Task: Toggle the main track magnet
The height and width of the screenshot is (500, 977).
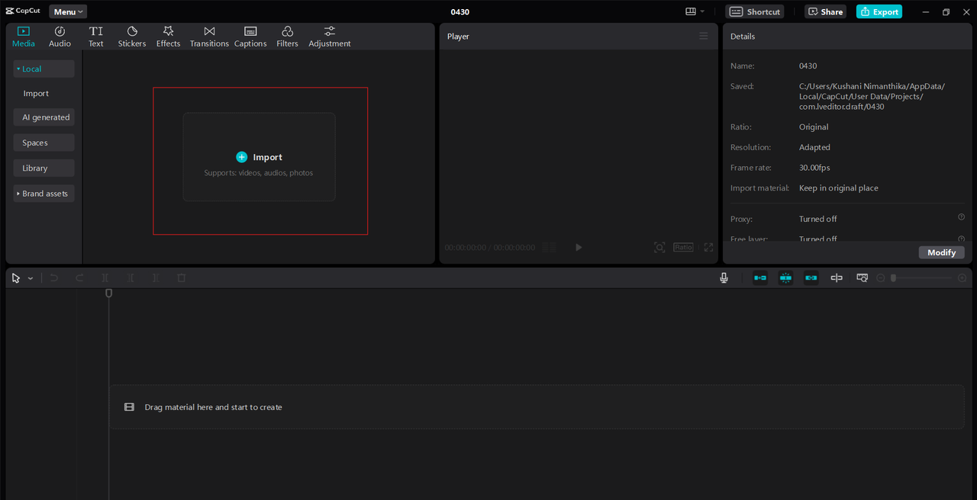Action: (x=760, y=278)
